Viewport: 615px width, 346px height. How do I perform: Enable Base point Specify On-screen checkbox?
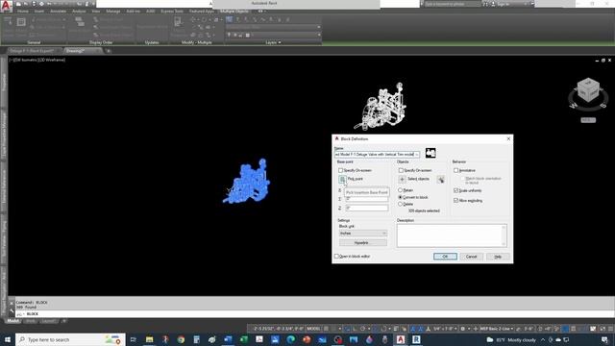tap(340, 170)
